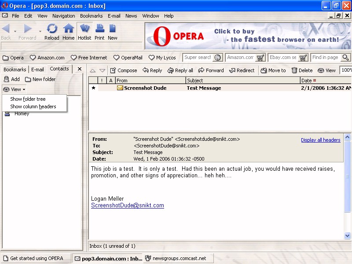
Task: Switch to the E-mail hotlist tab
Action: point(37,70)
